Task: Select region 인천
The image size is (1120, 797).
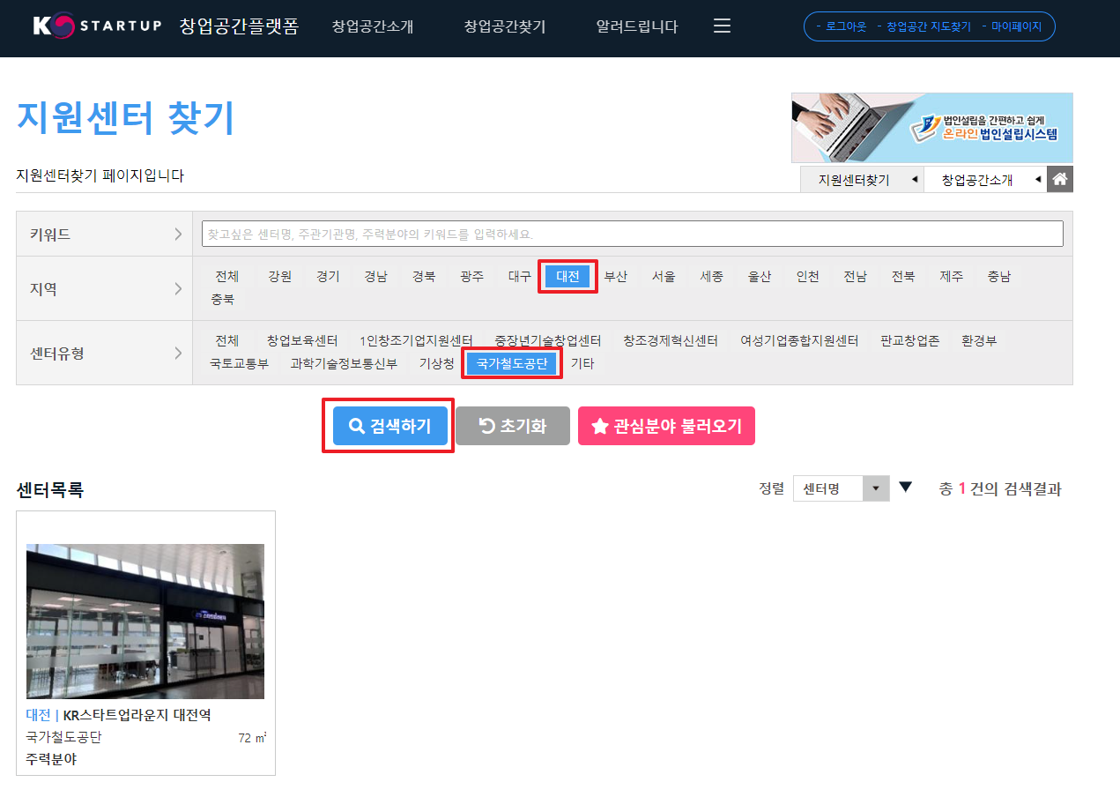Action: coord(807,276)
